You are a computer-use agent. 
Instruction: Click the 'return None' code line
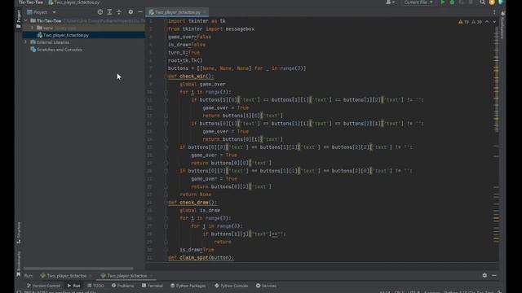pyautogui.click(x=196, y=195)
